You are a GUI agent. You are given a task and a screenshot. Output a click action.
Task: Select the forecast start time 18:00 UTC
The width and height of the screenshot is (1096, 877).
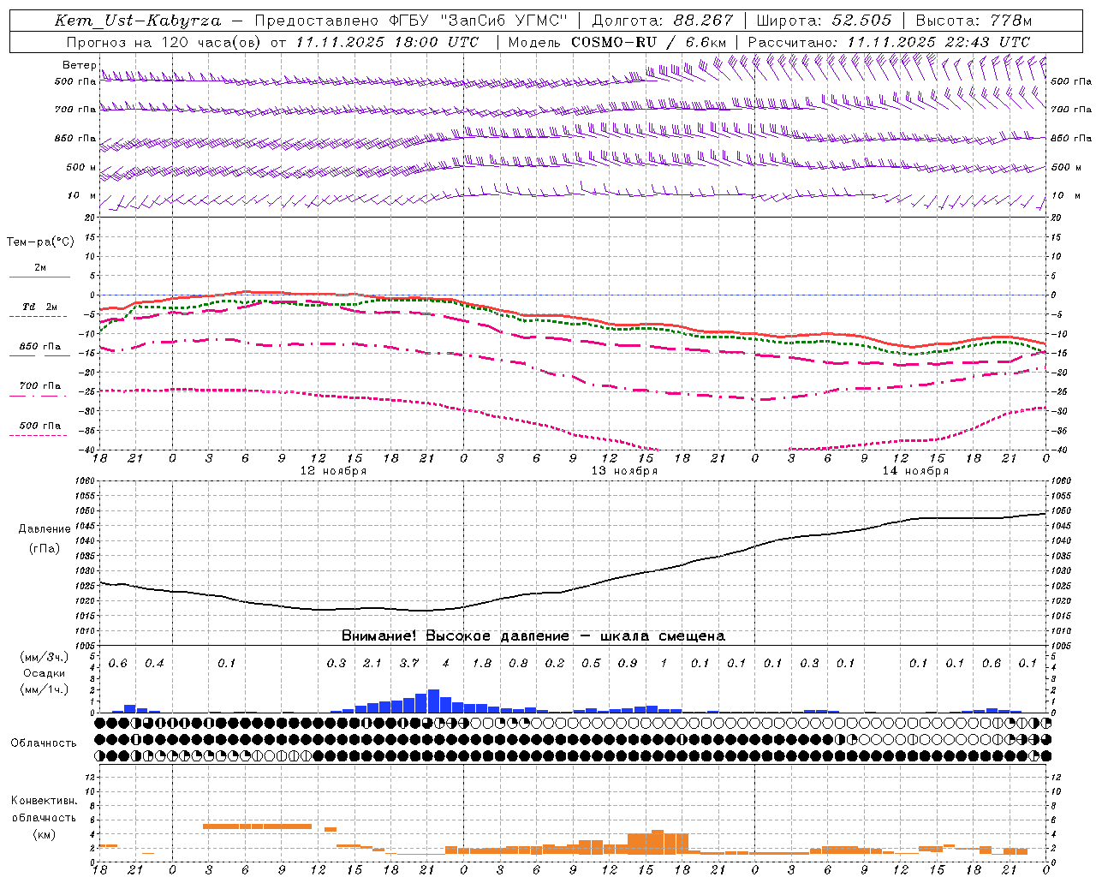pyautogui.click(x=438, y=42)
